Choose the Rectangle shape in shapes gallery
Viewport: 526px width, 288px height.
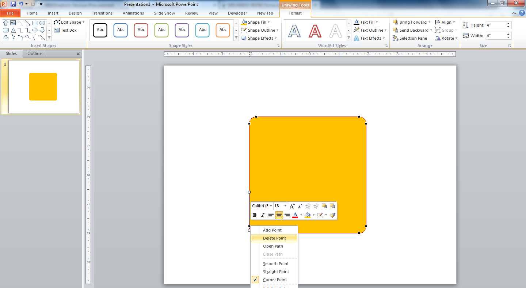35,23
